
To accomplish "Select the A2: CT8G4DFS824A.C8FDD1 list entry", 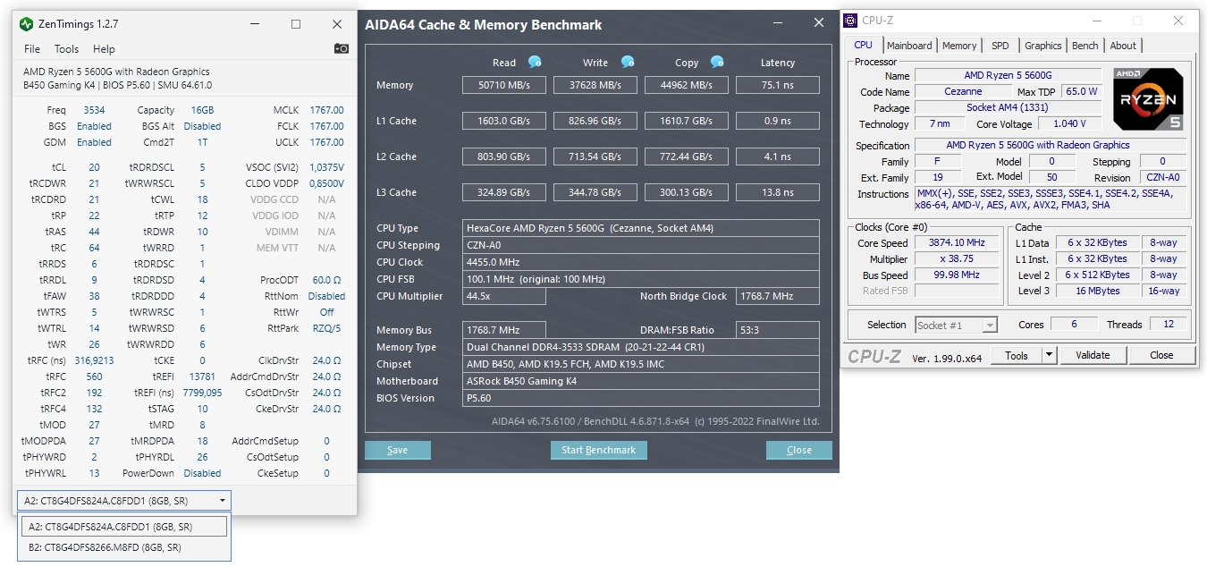I will pos(124,526).
